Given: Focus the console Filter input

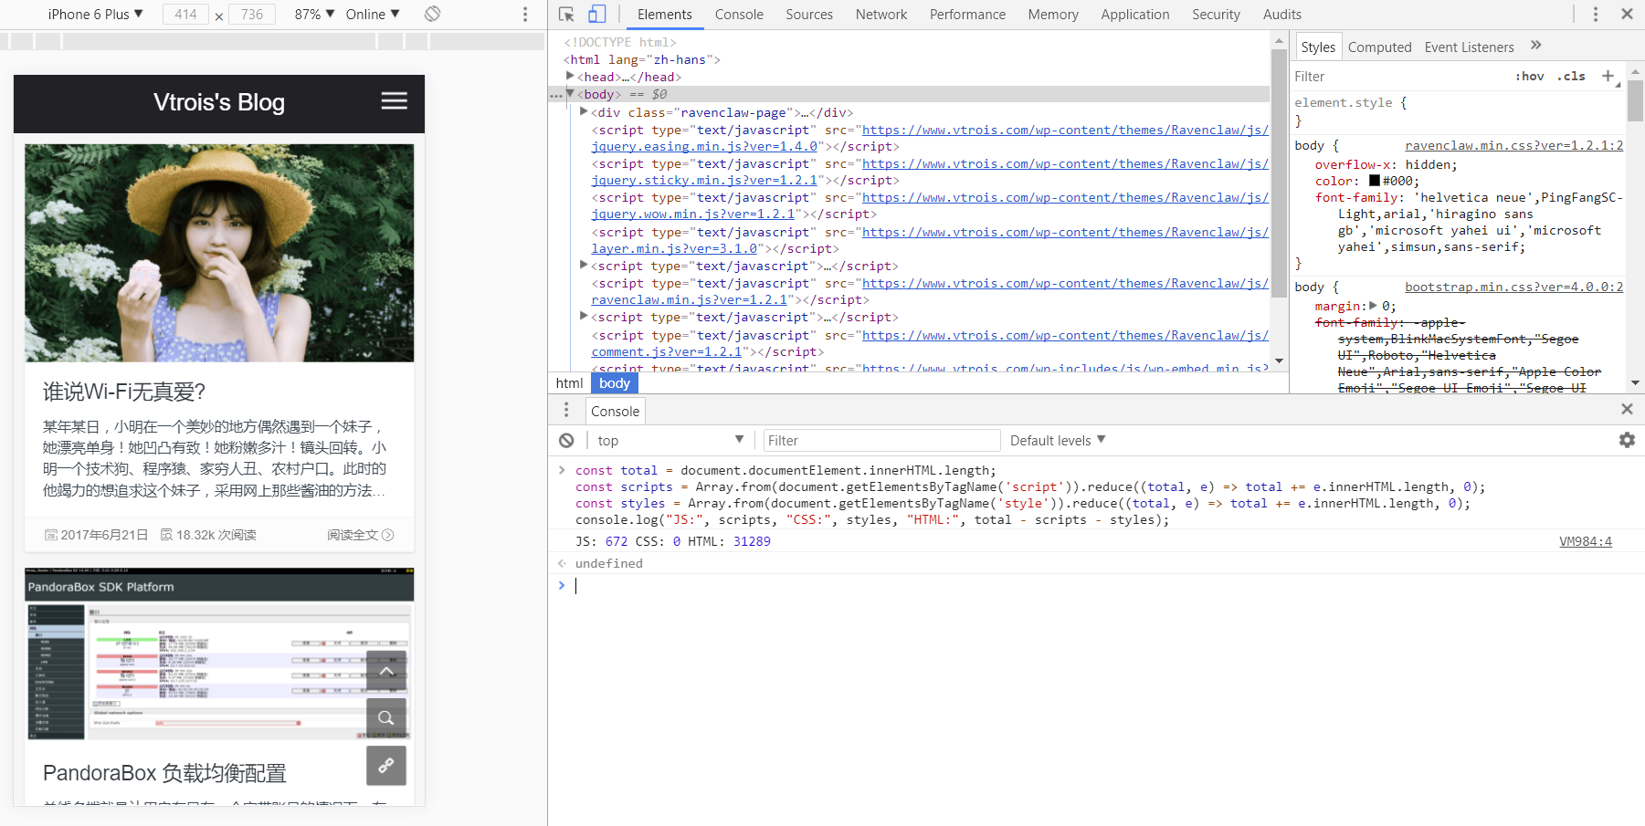Looking at the screenshot, I should tap(881, 440).
